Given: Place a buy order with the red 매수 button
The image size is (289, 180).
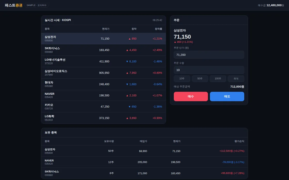Looking at the screenshot, I should coord(191,96).
